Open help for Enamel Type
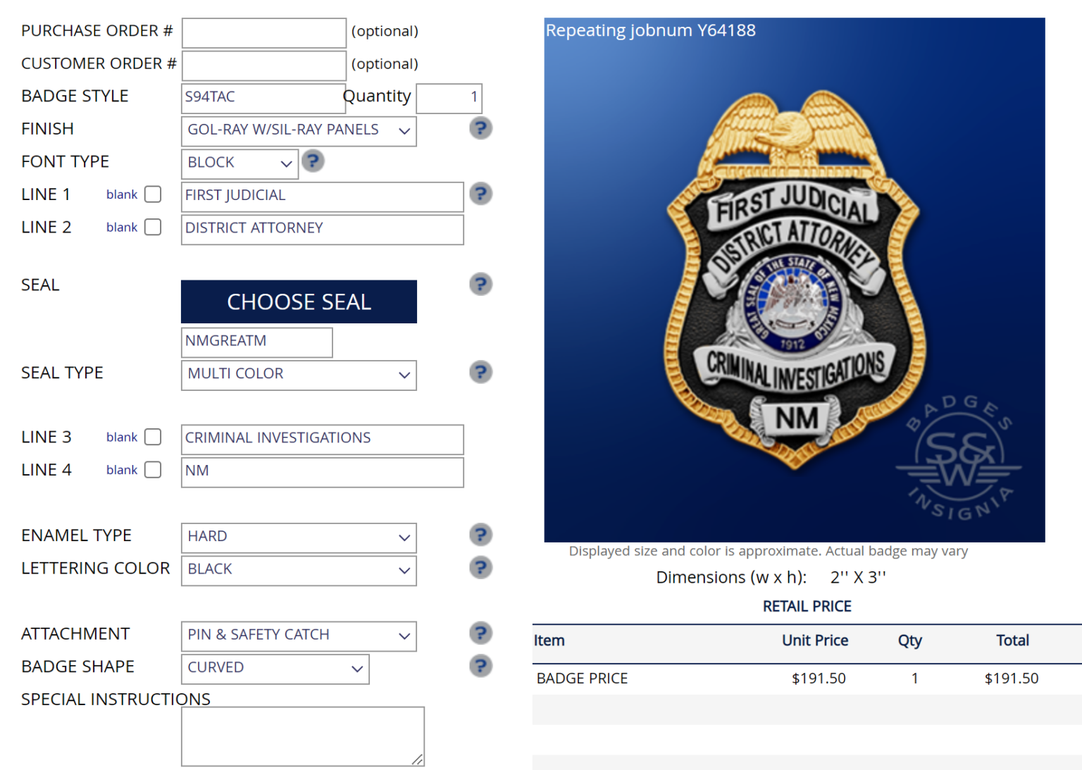Screen dimensions: 1082x770 coord(480,535)
